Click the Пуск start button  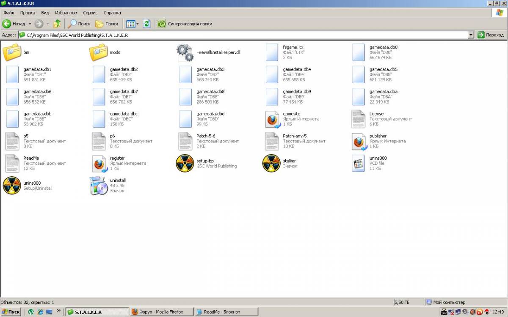pyautogui.click(x=11, y=312)
